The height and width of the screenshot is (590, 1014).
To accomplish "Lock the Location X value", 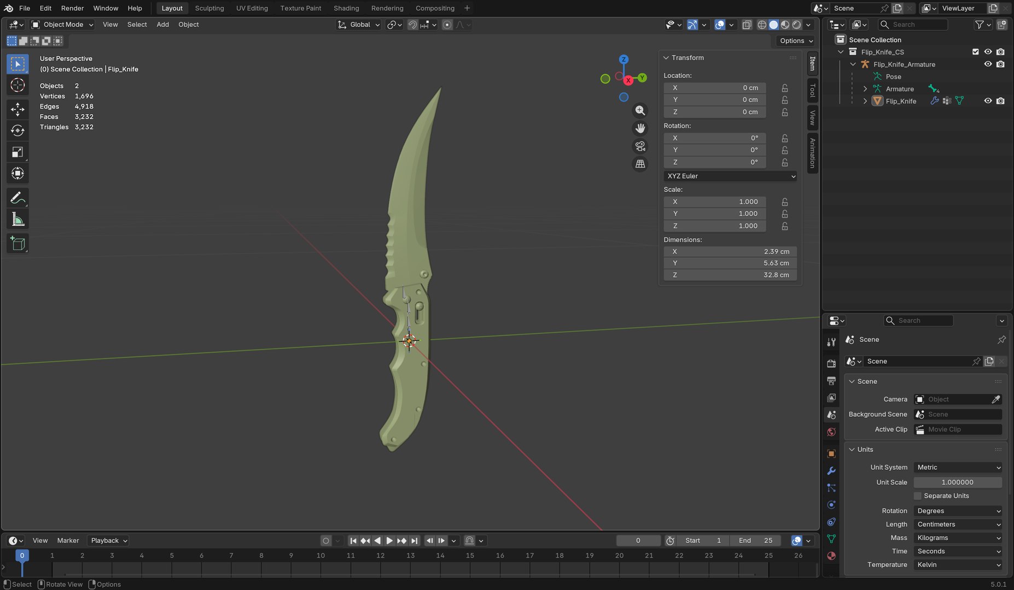I will (x=785, y=88).
